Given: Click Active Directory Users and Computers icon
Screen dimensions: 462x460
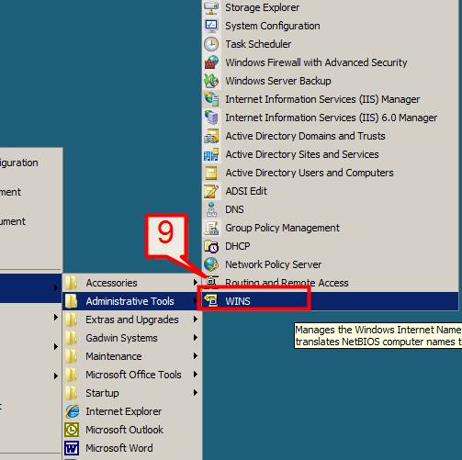Looking at the screenshot, I should [211, 173].
